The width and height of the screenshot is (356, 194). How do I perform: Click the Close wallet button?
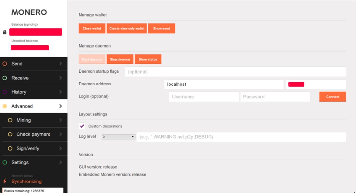coord(92,28)
